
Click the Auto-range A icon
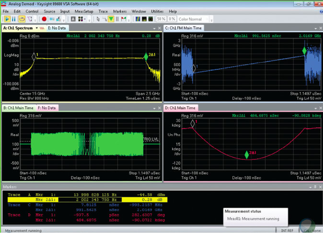73,19
